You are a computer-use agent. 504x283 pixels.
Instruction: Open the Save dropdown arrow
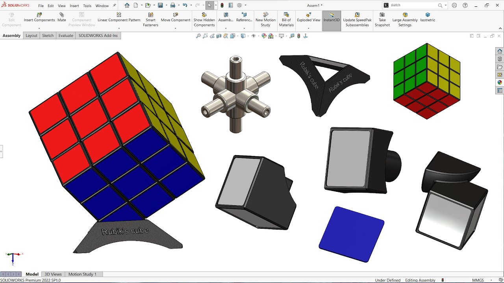(x=166, y=6)
